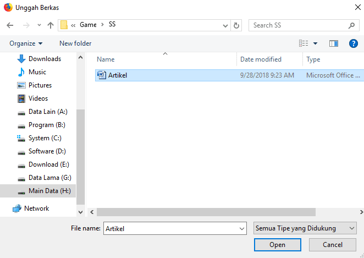
Task: Select the Program (B:) drive
Action: point(47,125)
